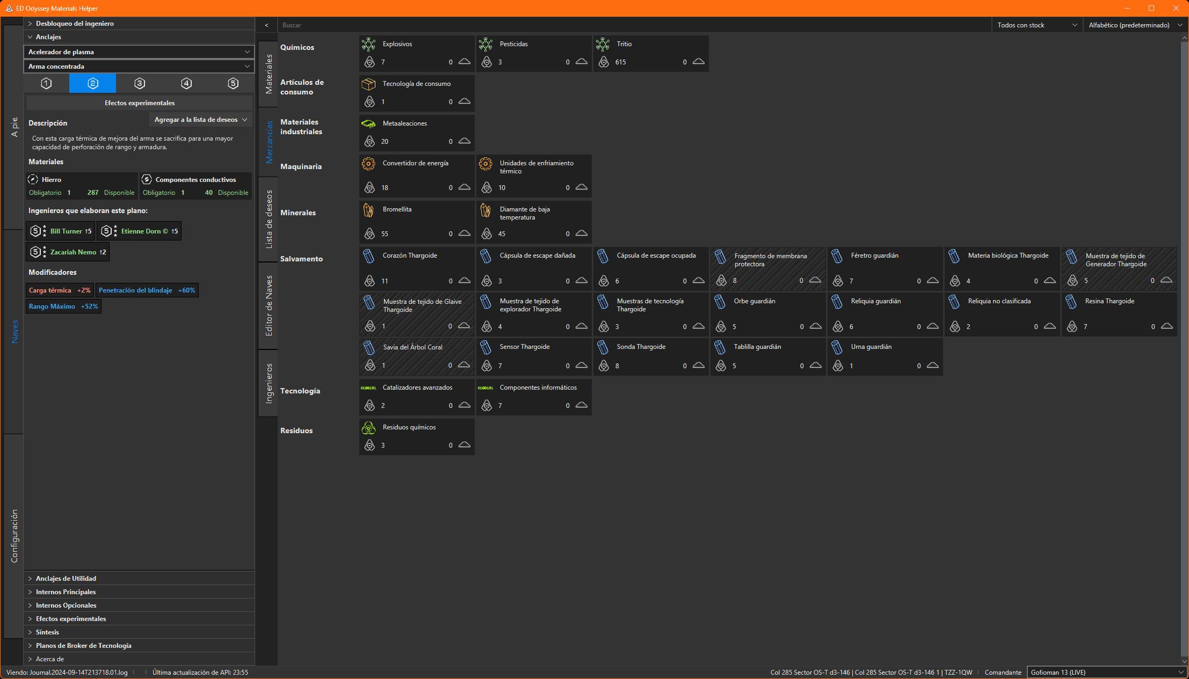Screen dimensions: 1189x679
Task: Click Efectos experimentales button
Action: click(x=140, y=103)
